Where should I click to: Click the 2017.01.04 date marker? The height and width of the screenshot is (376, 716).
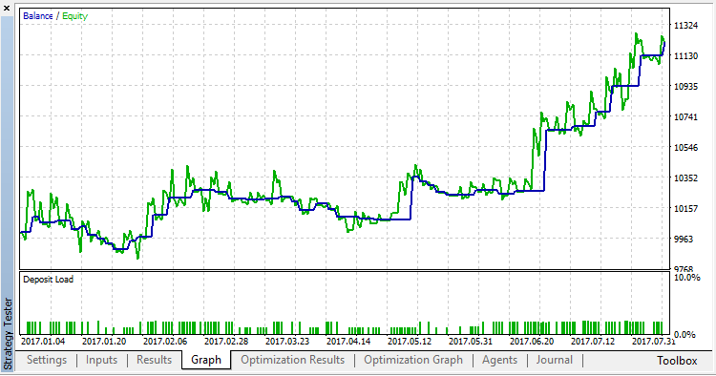tap(43, 342)
